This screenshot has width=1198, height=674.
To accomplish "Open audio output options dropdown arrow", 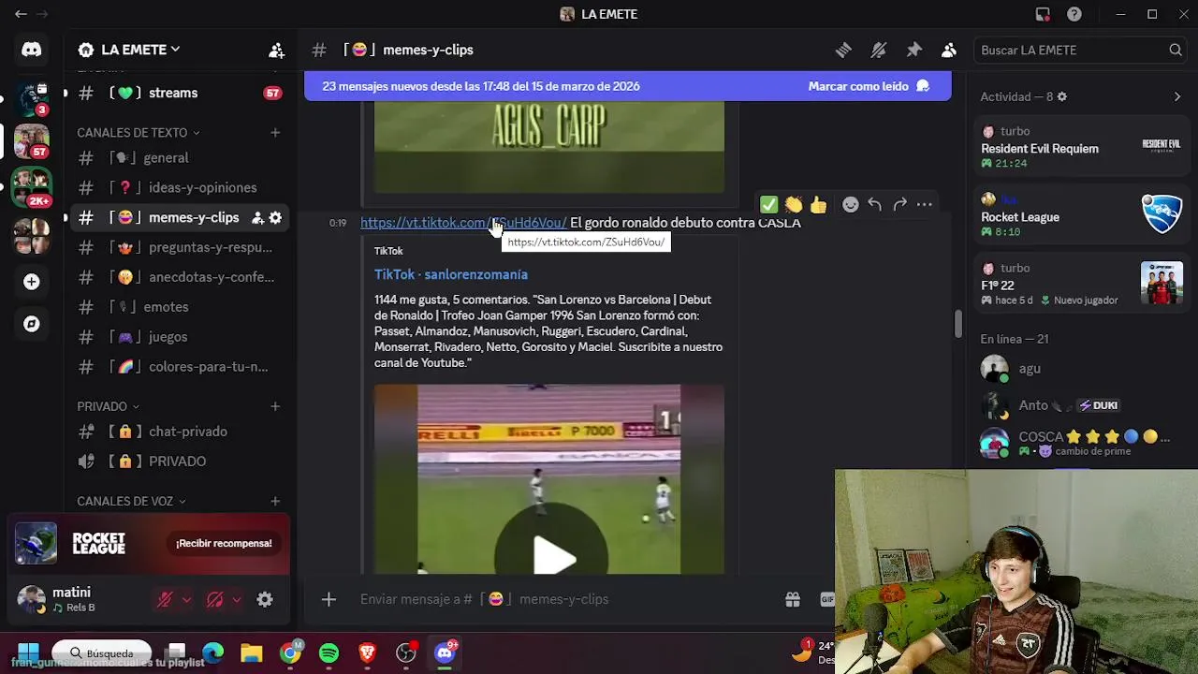I will click(x=237, y=600).
